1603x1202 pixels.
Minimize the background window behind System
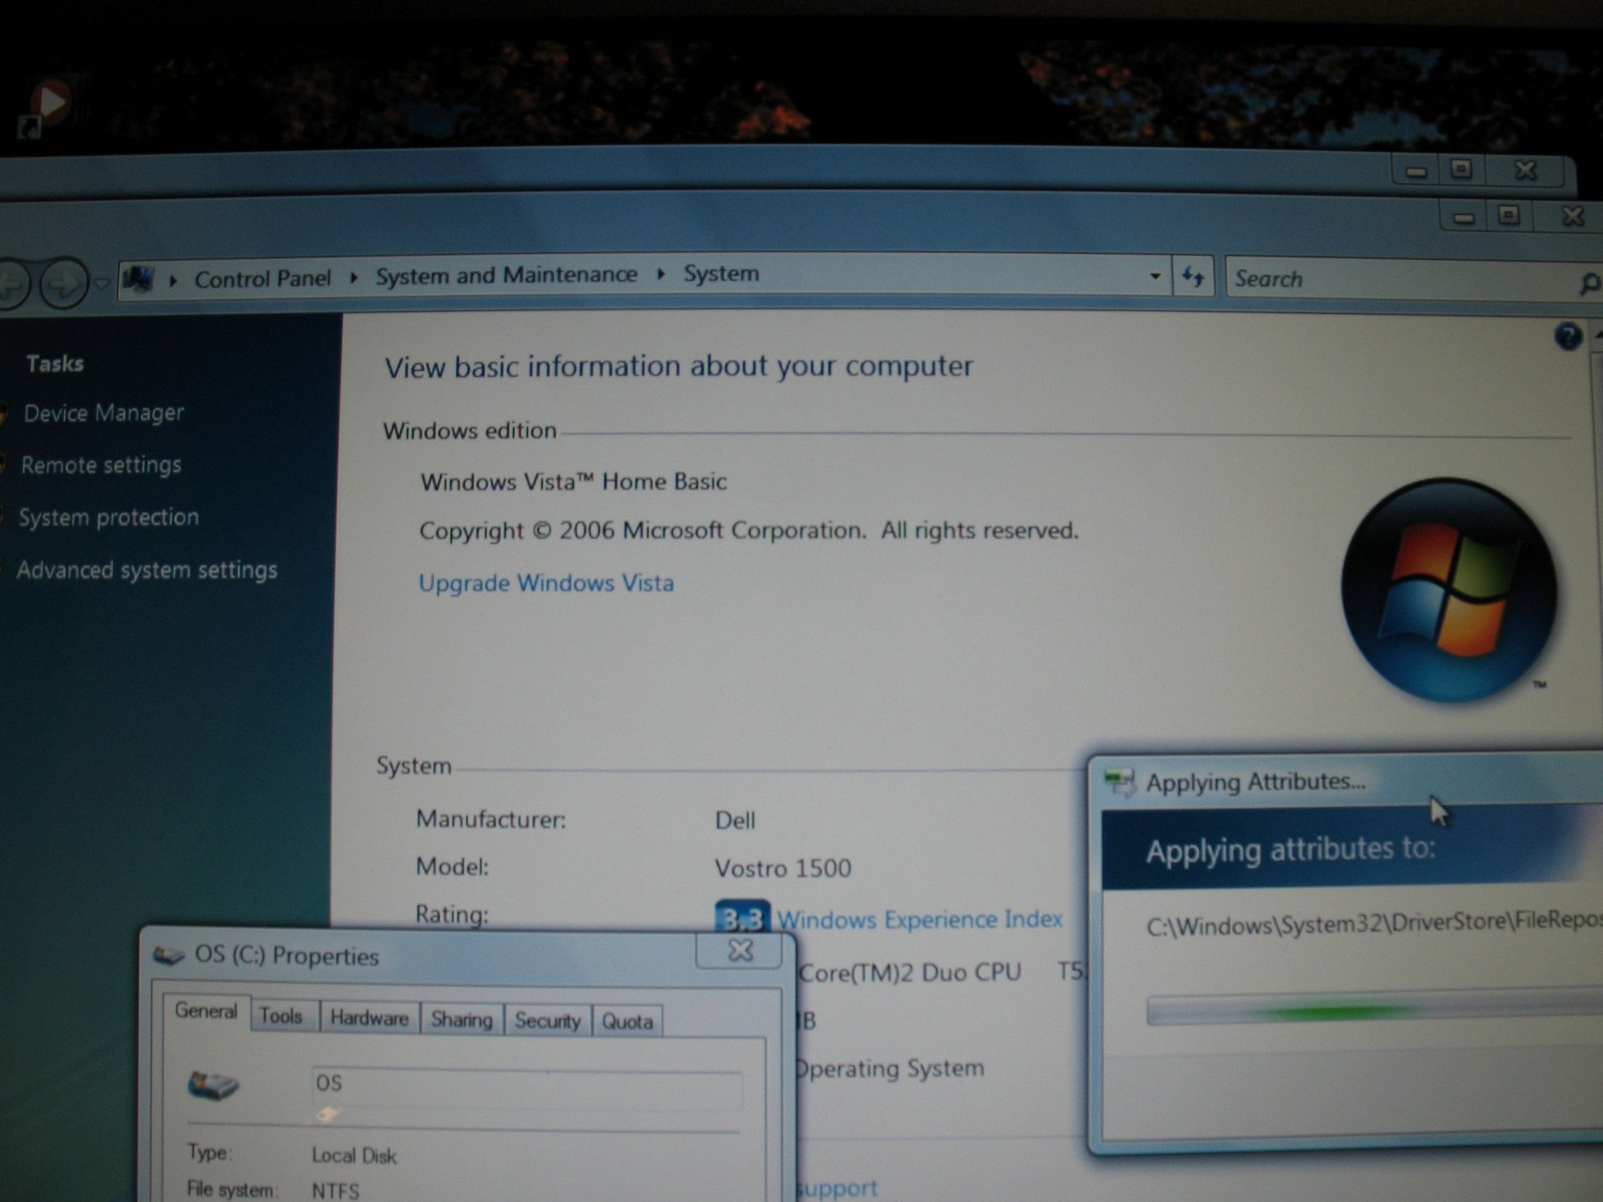1416,171
